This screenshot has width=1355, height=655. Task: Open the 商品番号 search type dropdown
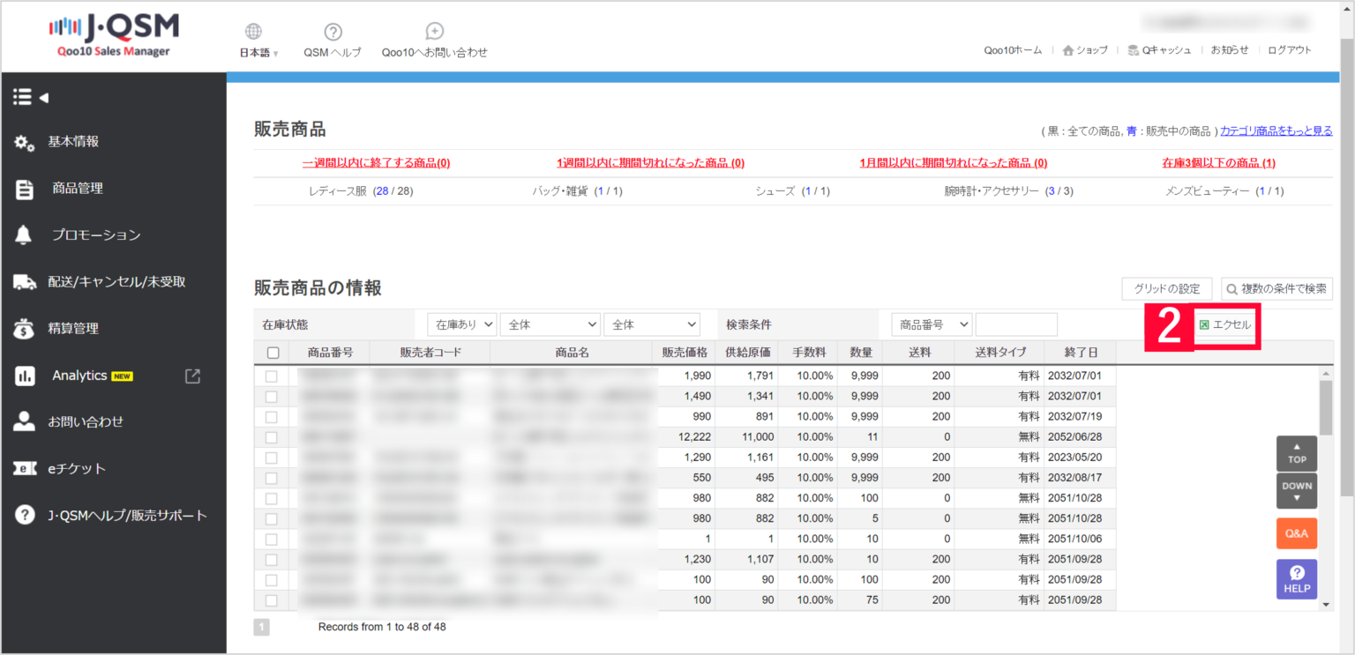point(931,324)
